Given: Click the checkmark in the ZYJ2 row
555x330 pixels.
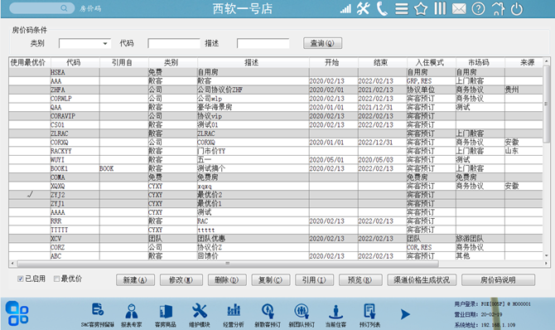Looking at the screenshot, I should pyautogui.click(x=30, y=194).
